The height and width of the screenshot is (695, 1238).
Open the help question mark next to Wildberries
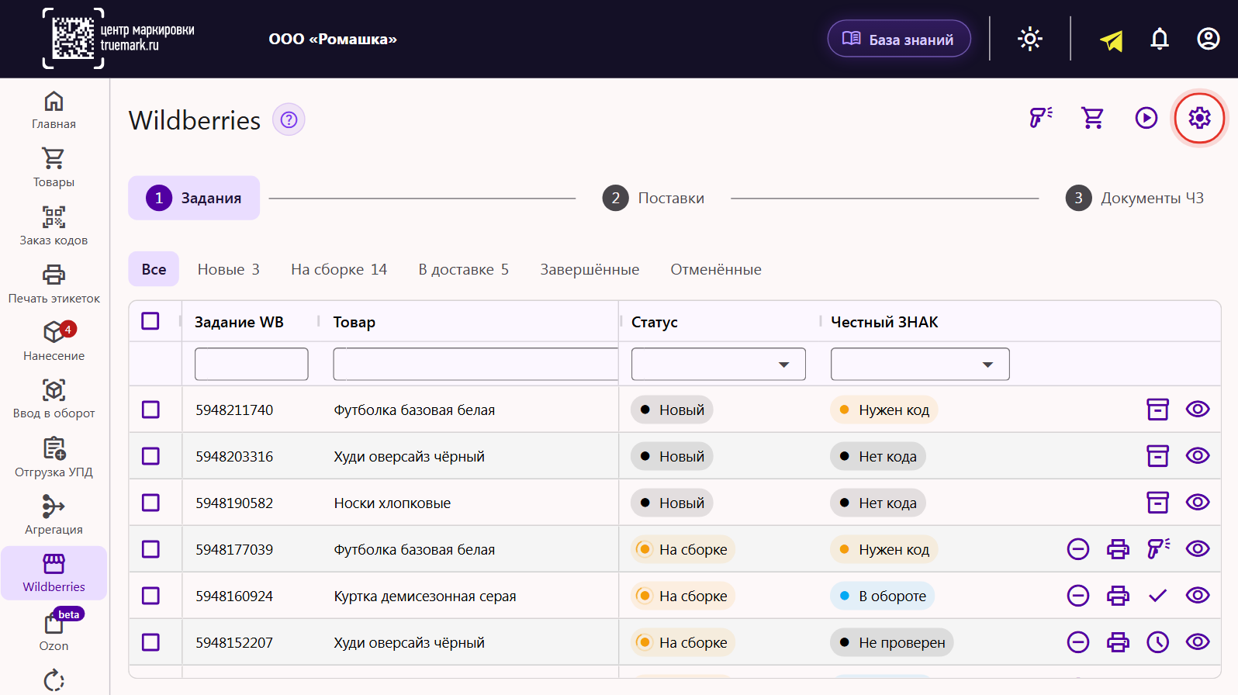pos(289,119)
